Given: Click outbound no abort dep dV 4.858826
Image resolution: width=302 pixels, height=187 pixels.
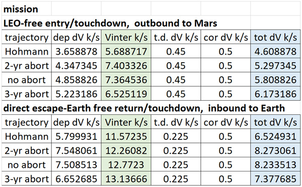Looking at the screenshot, I should 77,80.
